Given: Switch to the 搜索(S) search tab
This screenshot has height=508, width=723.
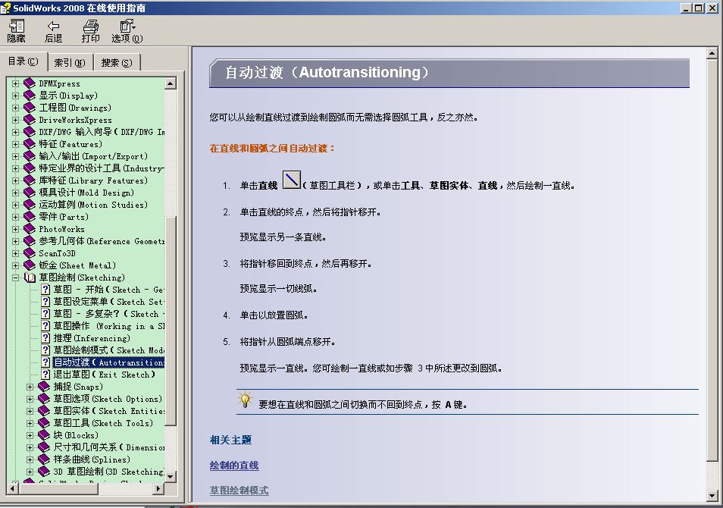Looking at the screenshot, I should click(x=117, y=62).
